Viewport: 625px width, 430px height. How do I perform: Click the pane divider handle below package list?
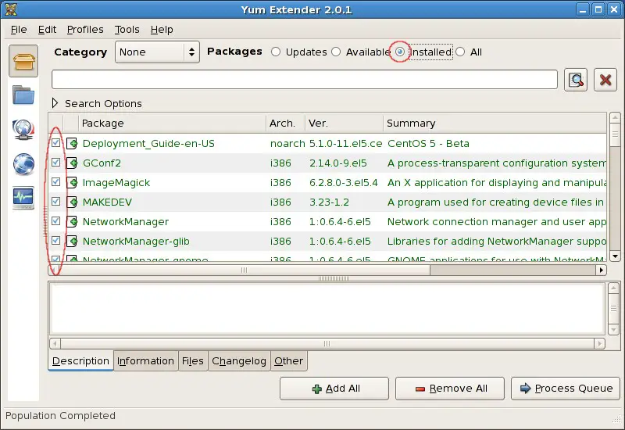[x=334, y=278]
